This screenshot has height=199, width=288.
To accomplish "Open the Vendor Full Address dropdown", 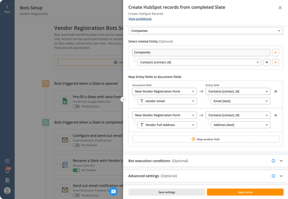I will 167,125.
